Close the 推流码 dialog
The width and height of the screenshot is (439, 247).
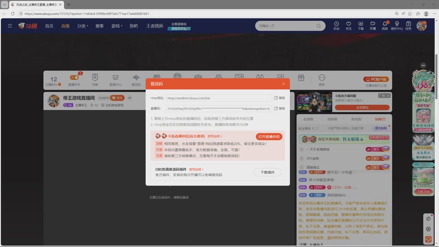click(283, 84)
